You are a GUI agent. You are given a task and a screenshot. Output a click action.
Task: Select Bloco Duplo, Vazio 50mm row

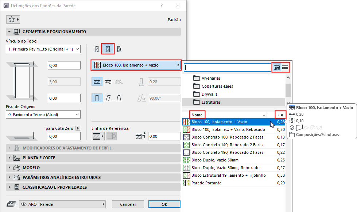pyautogui.click(x=234, y=160)
